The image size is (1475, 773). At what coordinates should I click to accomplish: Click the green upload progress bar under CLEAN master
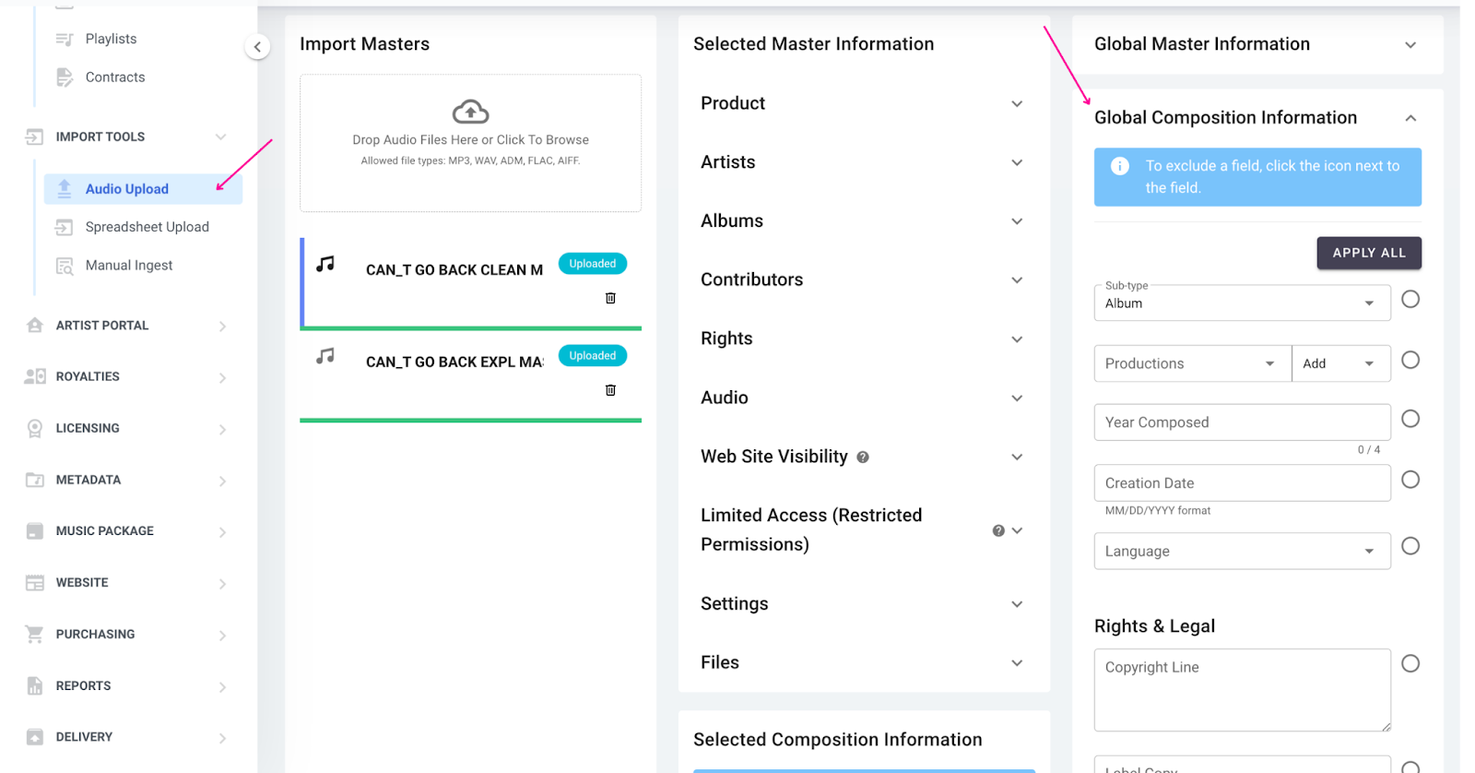click(470, 327)
